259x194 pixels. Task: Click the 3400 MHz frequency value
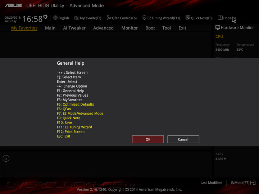pos(222,50)
